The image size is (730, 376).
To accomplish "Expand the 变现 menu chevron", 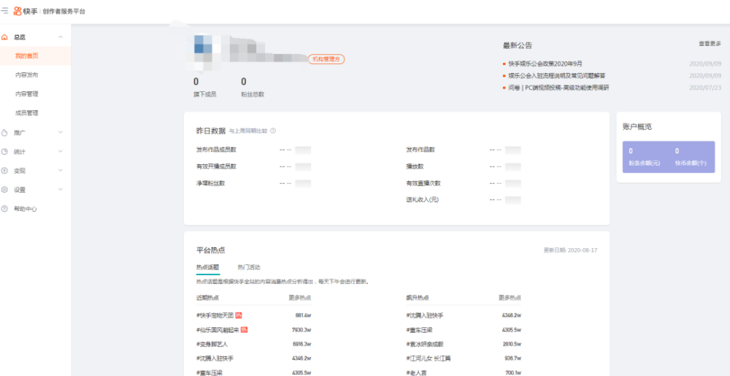I will point(61,171).
